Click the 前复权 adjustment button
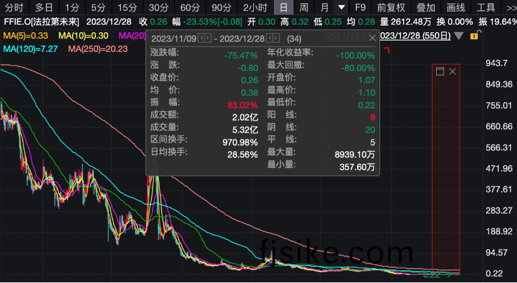Screen dimensions: 517x283 (x=391, y=8)
